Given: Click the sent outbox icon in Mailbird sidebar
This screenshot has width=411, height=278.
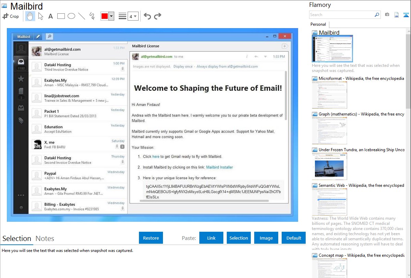Looking at the screenshot, I should coord(21,108).
